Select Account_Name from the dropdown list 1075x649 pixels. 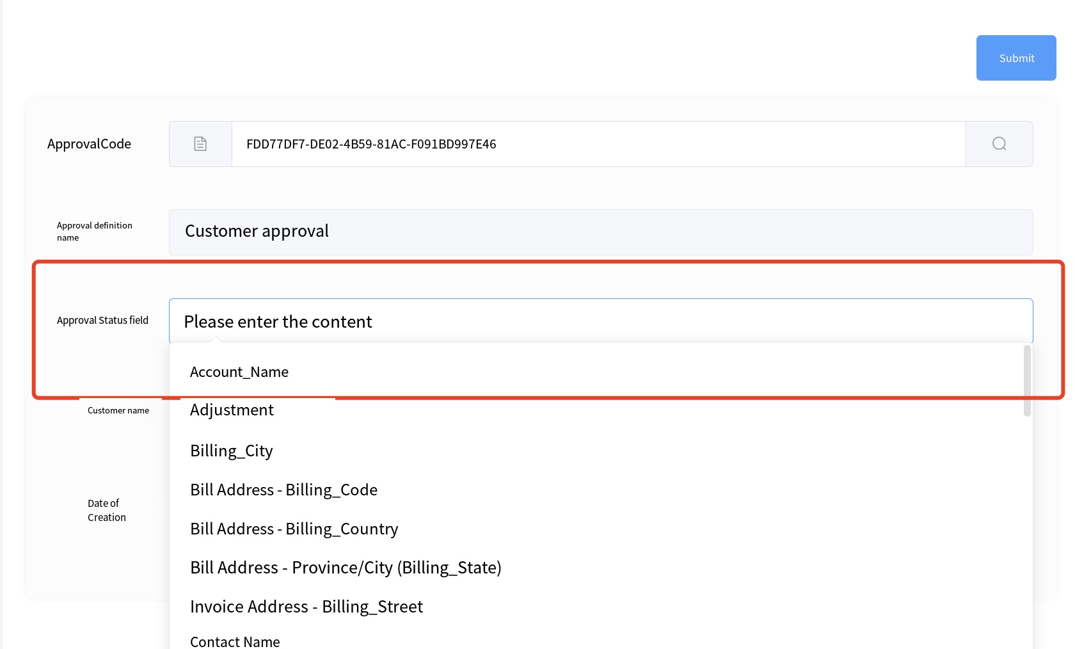tap(239, 372)
